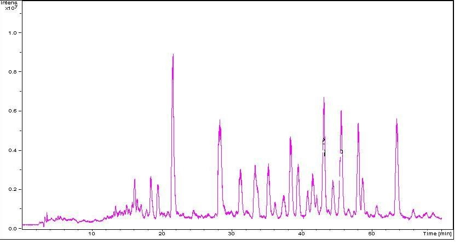Click the peak near 16 minutes
The width and height of the screenshot is (460, 249).
(x=134, y=180)
